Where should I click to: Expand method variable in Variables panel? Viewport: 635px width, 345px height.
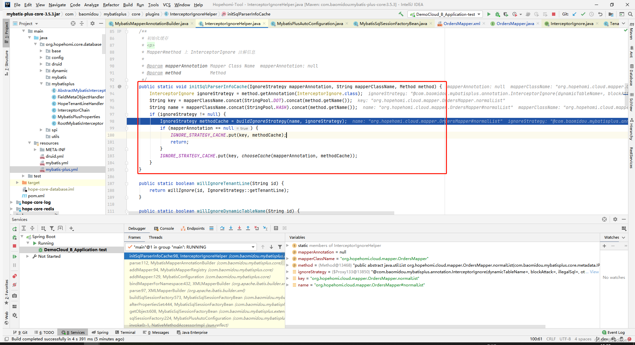[x=288, y=265]
